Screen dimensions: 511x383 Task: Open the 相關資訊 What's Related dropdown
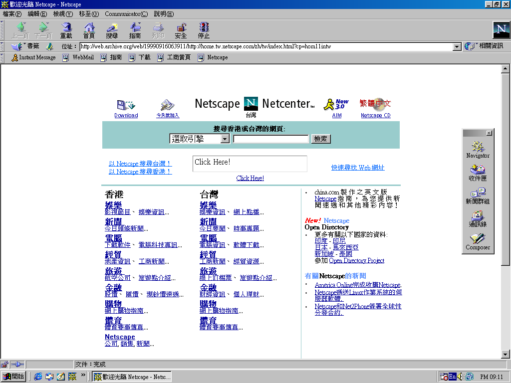[484, 46]
